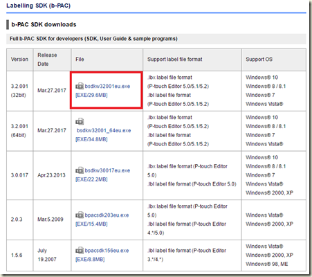Screen dimensions: 312x277
Task: Open the bpacsdk156eu.exe download link
Action: coord(107,251)
